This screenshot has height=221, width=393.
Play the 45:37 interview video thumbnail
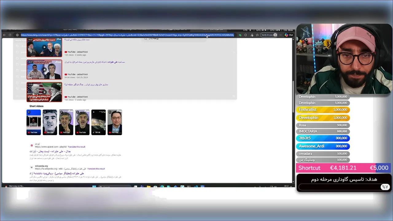click(x=44, y=70)
